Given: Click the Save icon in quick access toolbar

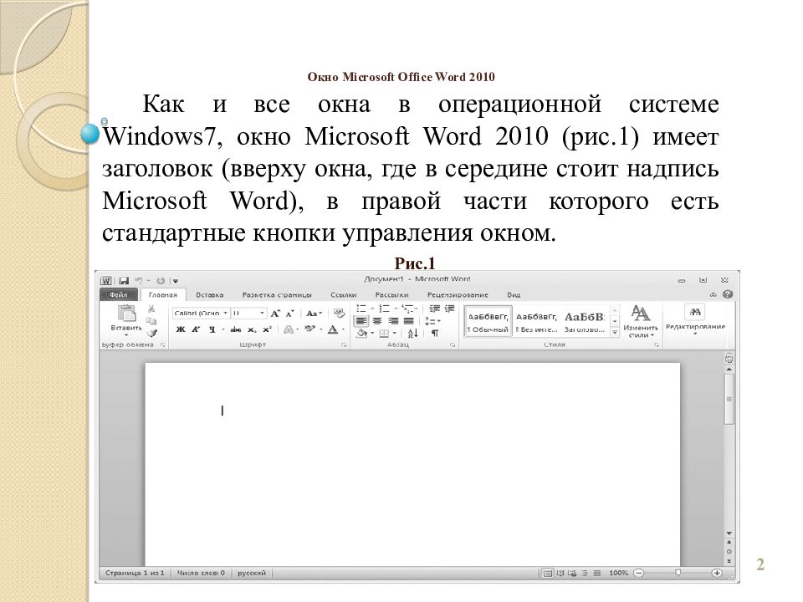Looking at the screenshot, I should (124, 281).
